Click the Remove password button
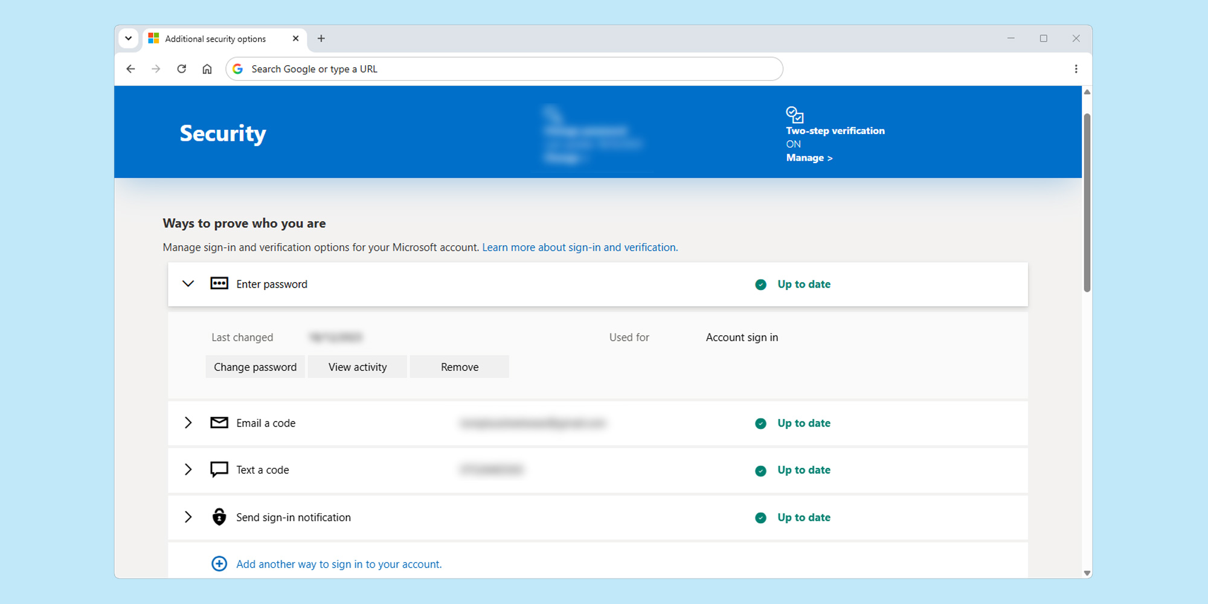1208x604 pixels. coord(460,367)
